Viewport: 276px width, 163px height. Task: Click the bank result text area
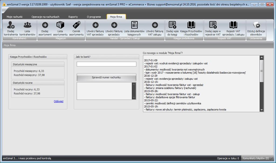pyautogui.click(x=104, y=91)
